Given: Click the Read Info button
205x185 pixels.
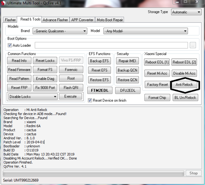Looking at the screenshot, I should 19,61.
